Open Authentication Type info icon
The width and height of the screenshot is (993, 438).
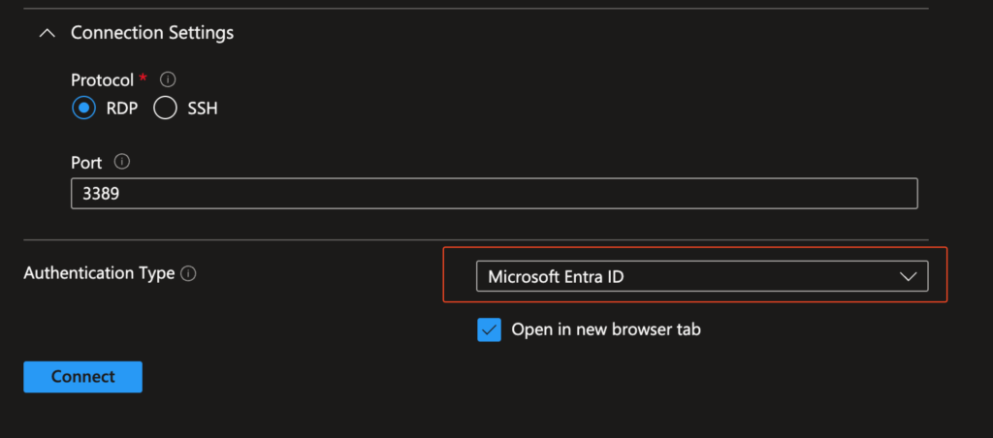coord(189,274)
